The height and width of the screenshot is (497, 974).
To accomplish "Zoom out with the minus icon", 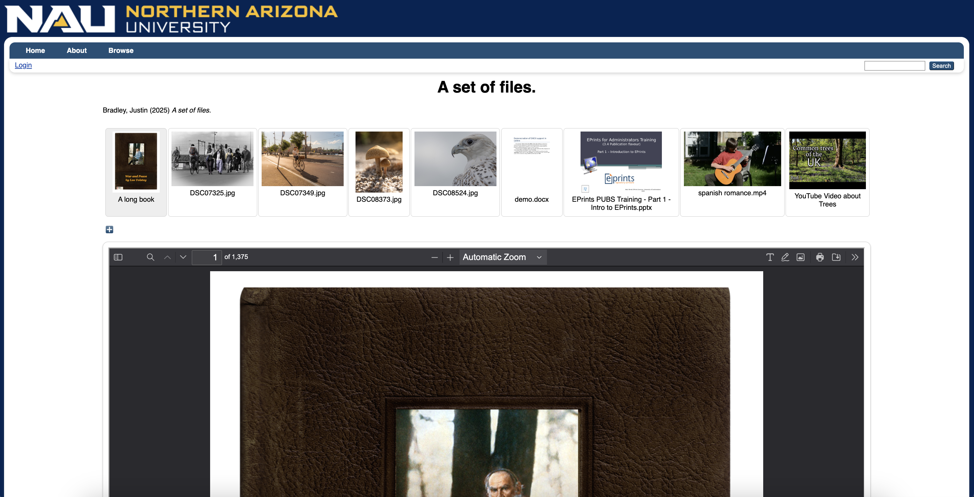I will point(434,258).
